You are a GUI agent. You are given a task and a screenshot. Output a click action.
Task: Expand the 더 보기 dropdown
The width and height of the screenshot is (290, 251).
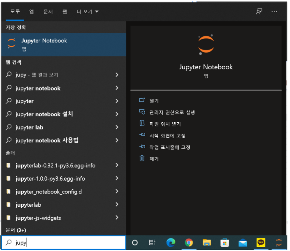pyautogui.click(x=87, y=12)
